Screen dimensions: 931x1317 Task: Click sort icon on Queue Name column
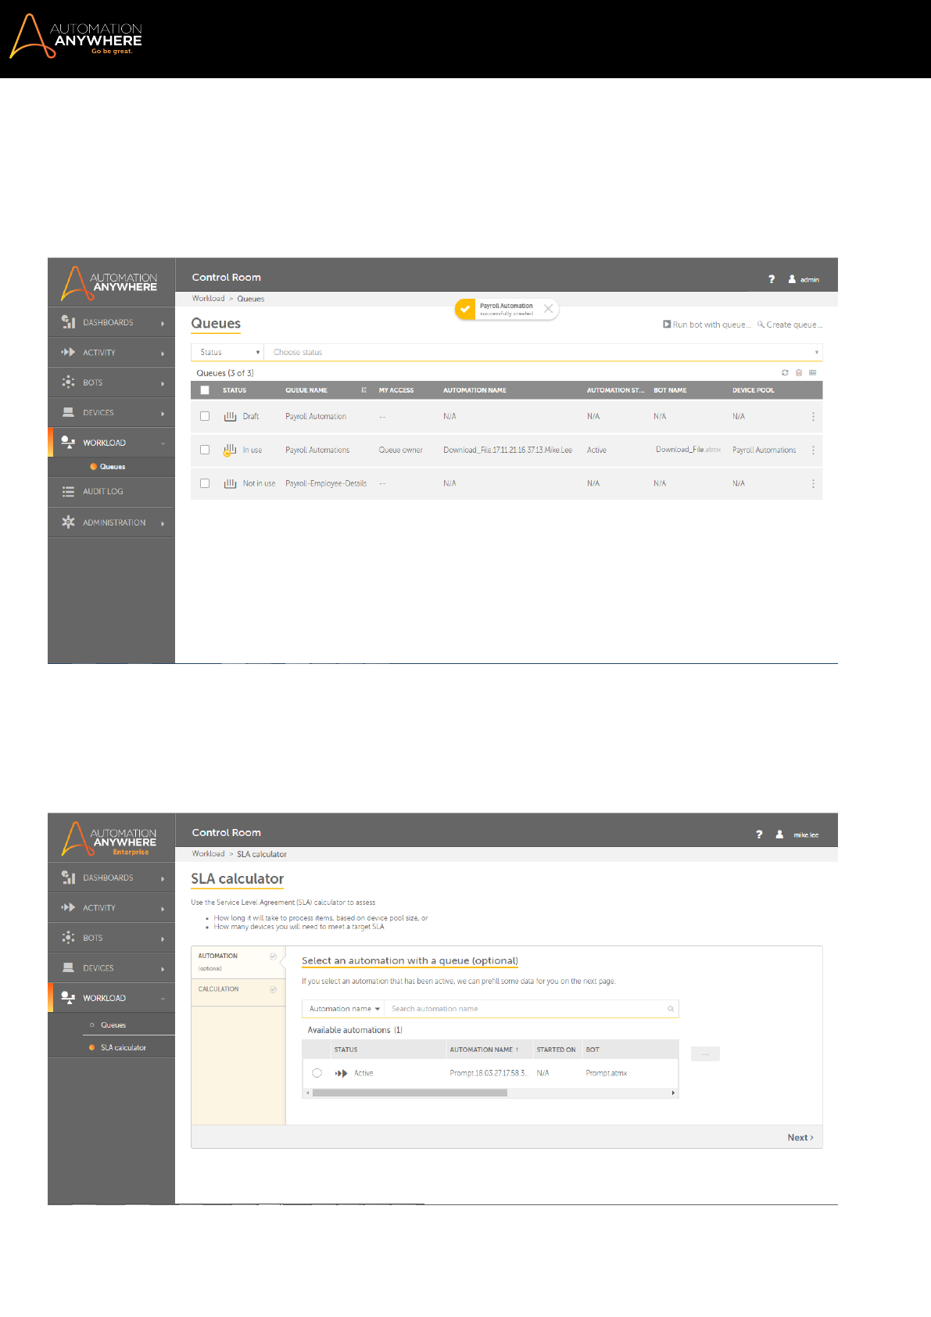pos(364,390)
